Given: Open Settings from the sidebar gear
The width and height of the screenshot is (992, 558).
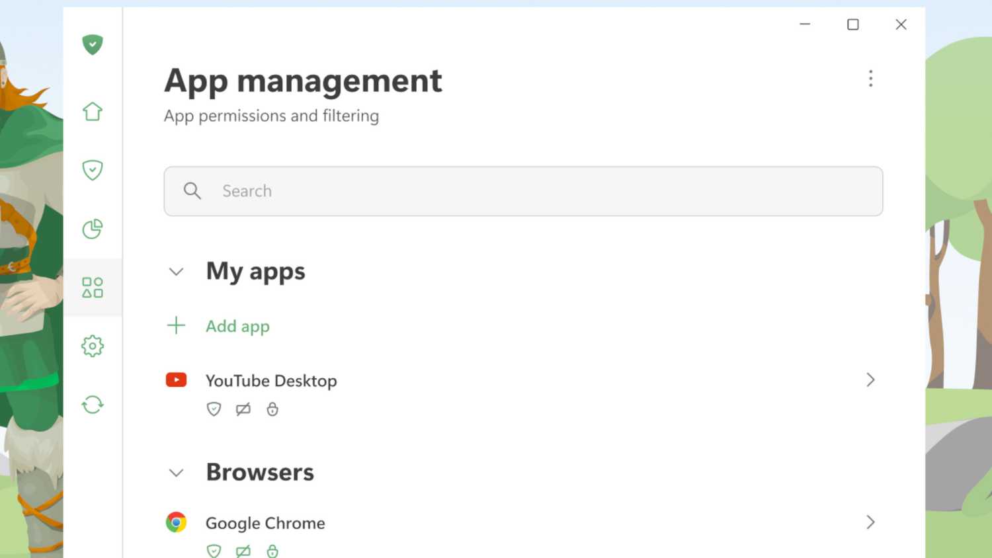Looking at the screenshot, I should pyautogui.click(x=93, y=345).
